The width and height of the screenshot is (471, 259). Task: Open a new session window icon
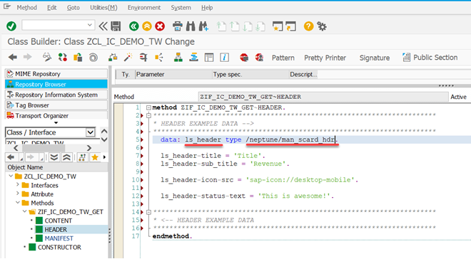point(278,26)
